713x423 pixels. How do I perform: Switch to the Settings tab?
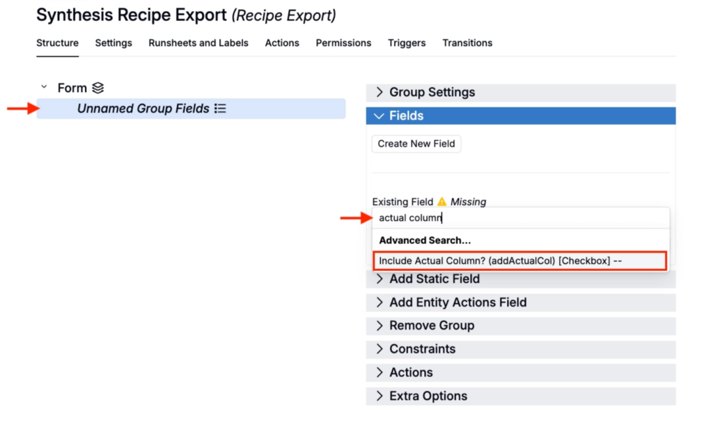click(113, 43)
